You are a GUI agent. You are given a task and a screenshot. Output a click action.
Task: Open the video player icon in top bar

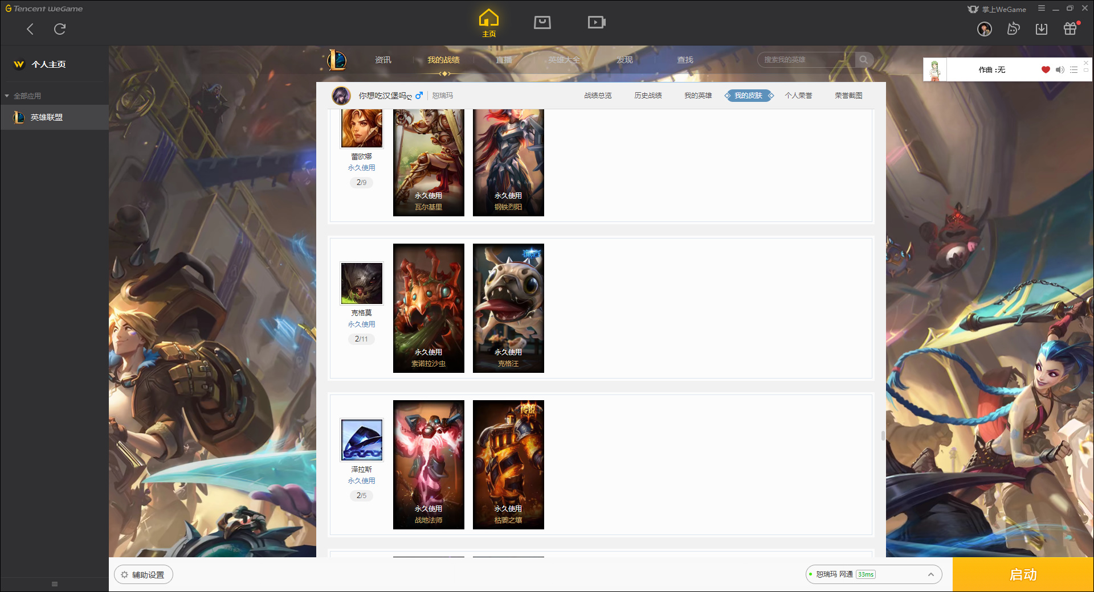tap(597, 22)
